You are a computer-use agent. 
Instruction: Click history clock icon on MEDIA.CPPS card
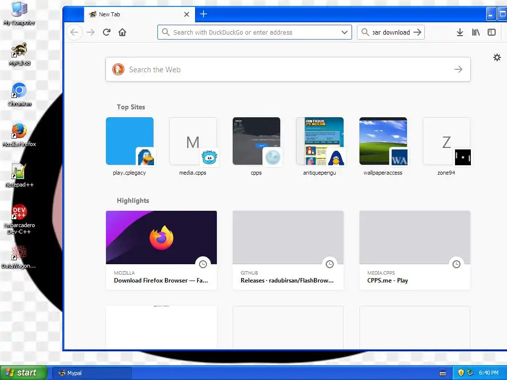pyautogui.click(x=456, y=264)
